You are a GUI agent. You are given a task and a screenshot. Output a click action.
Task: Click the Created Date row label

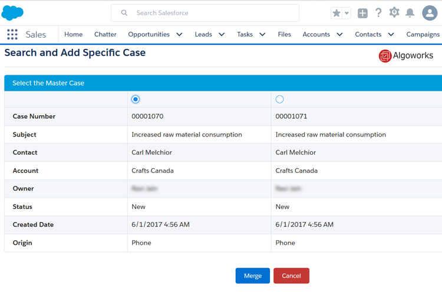point(33,225)
